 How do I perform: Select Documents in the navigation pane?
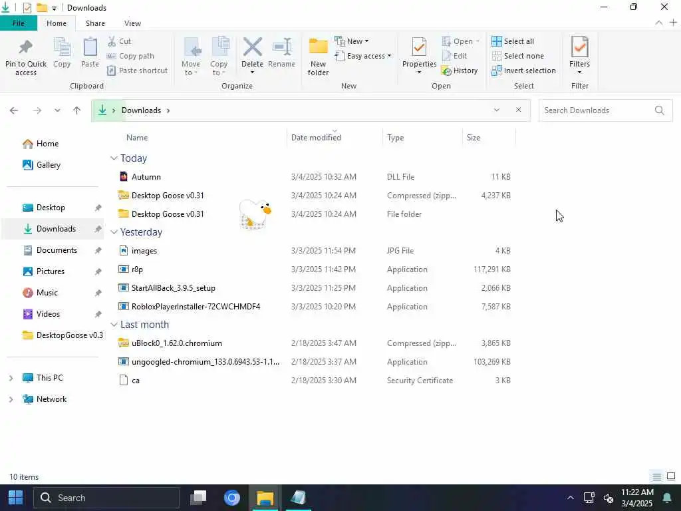point(57,250)
